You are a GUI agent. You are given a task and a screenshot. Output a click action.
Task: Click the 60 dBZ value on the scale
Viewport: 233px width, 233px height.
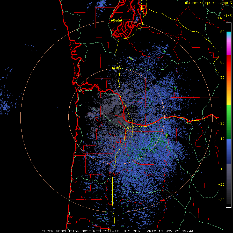[x=222, y=62]
